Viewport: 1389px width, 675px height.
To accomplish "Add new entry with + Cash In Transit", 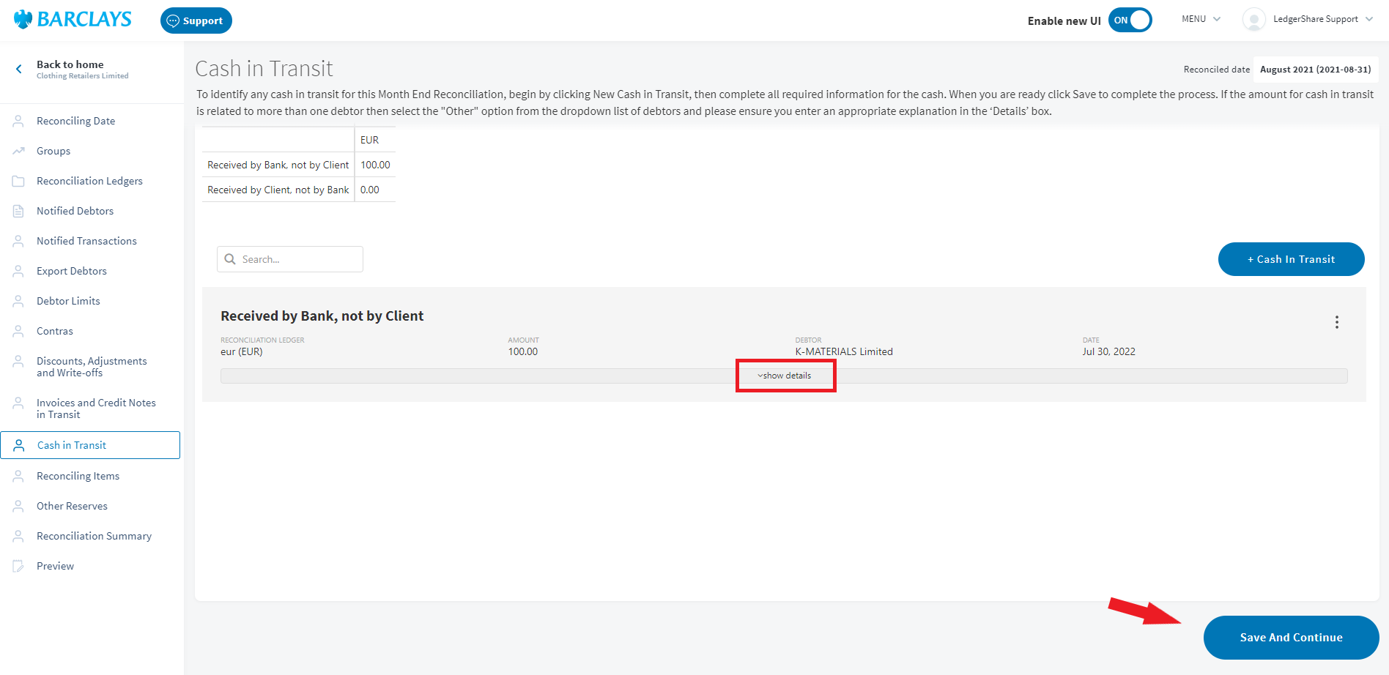I will coord(1291,259).
